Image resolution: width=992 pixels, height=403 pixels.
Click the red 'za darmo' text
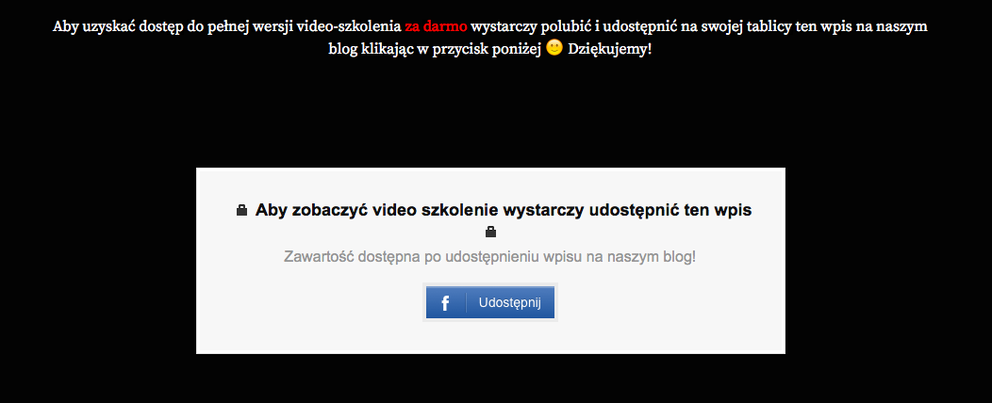coord(436,25)
